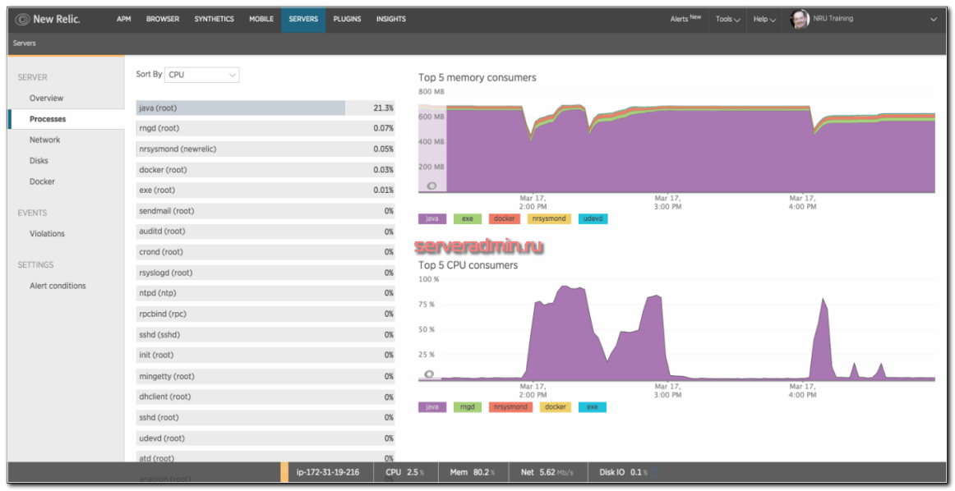Image resolution: width=955 pixels, height=491 pixels.
Task: Open the Sort By CPU dropdown
Action: pos(201,74)
